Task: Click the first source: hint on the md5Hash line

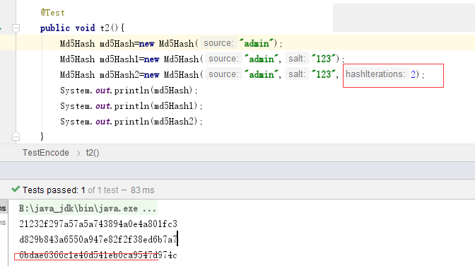Action: coord(218,43)
